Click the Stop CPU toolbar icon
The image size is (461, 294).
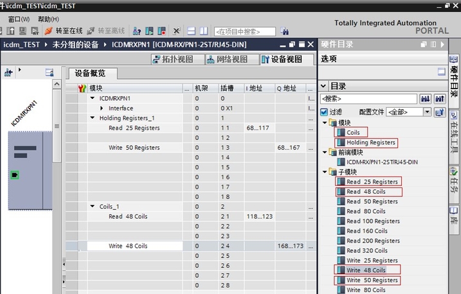(161, 31)
